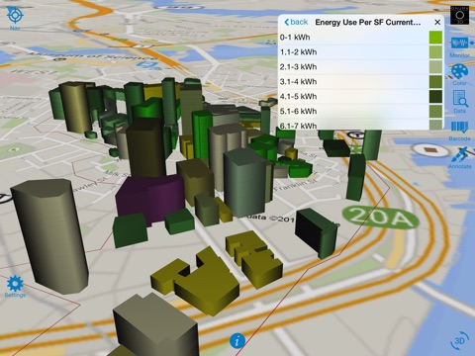The height and width of the screenshot is (356, 475).
Task: Select the 3.1-4 kWh legend row
Action: [x=361, y=82]
